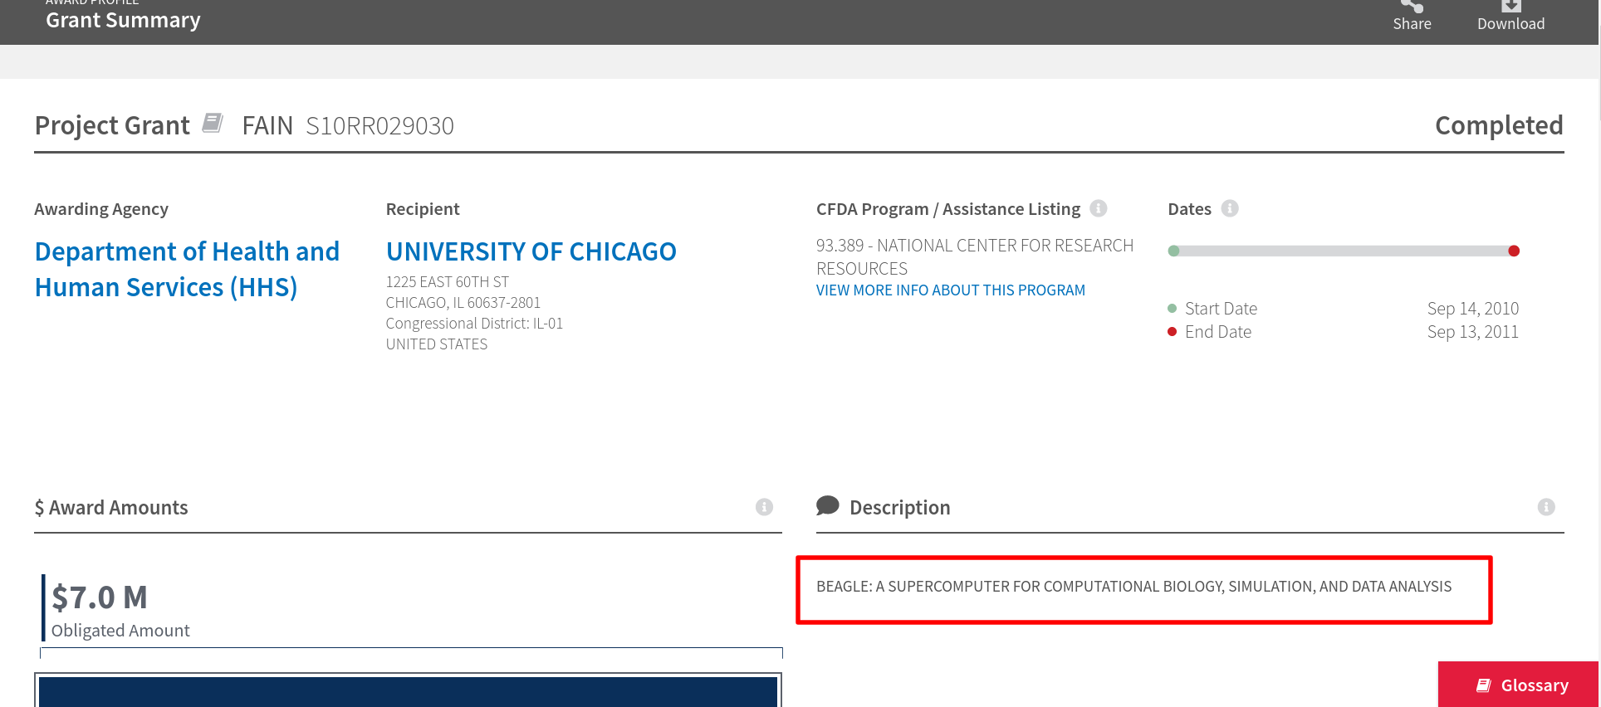Click the 93.389 National Center program text
Screen dimensions: 1601x707
(x=975, y=257)
